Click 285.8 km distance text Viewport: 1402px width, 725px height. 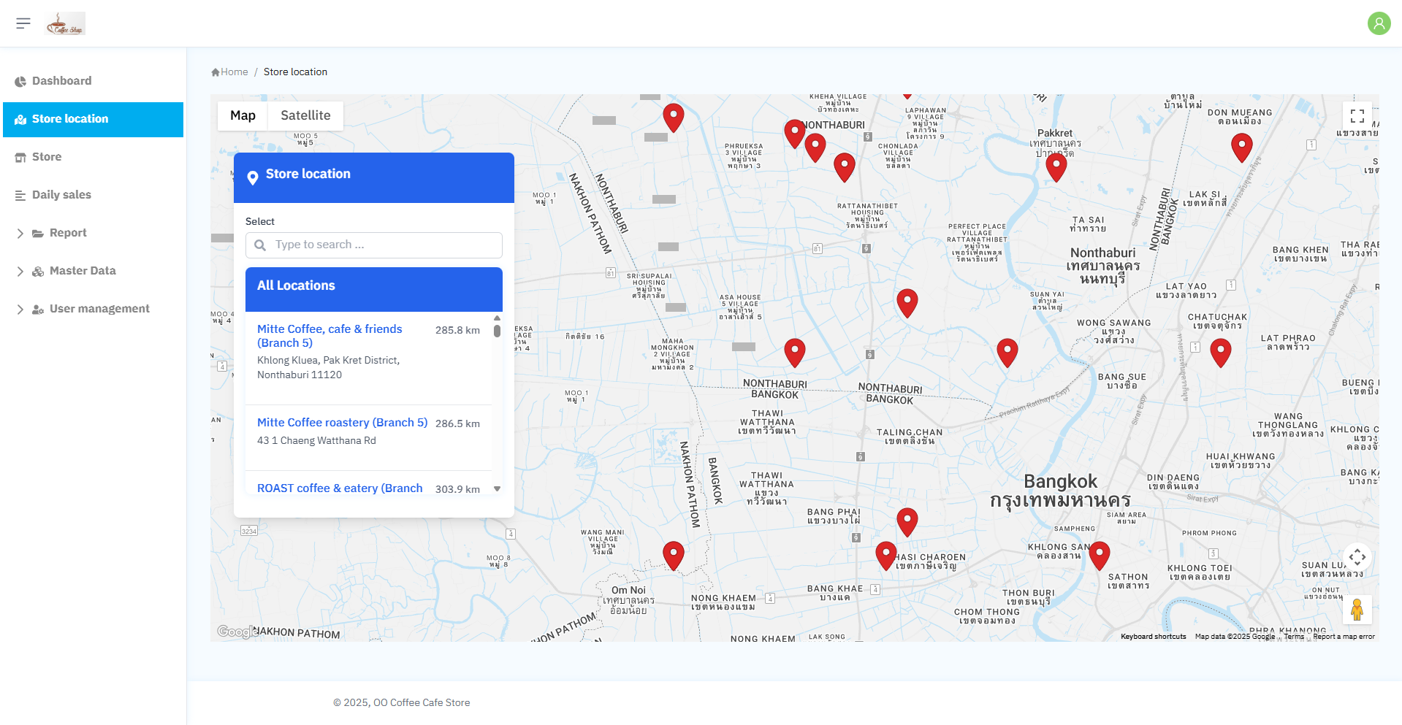click(x=457, y=330)
